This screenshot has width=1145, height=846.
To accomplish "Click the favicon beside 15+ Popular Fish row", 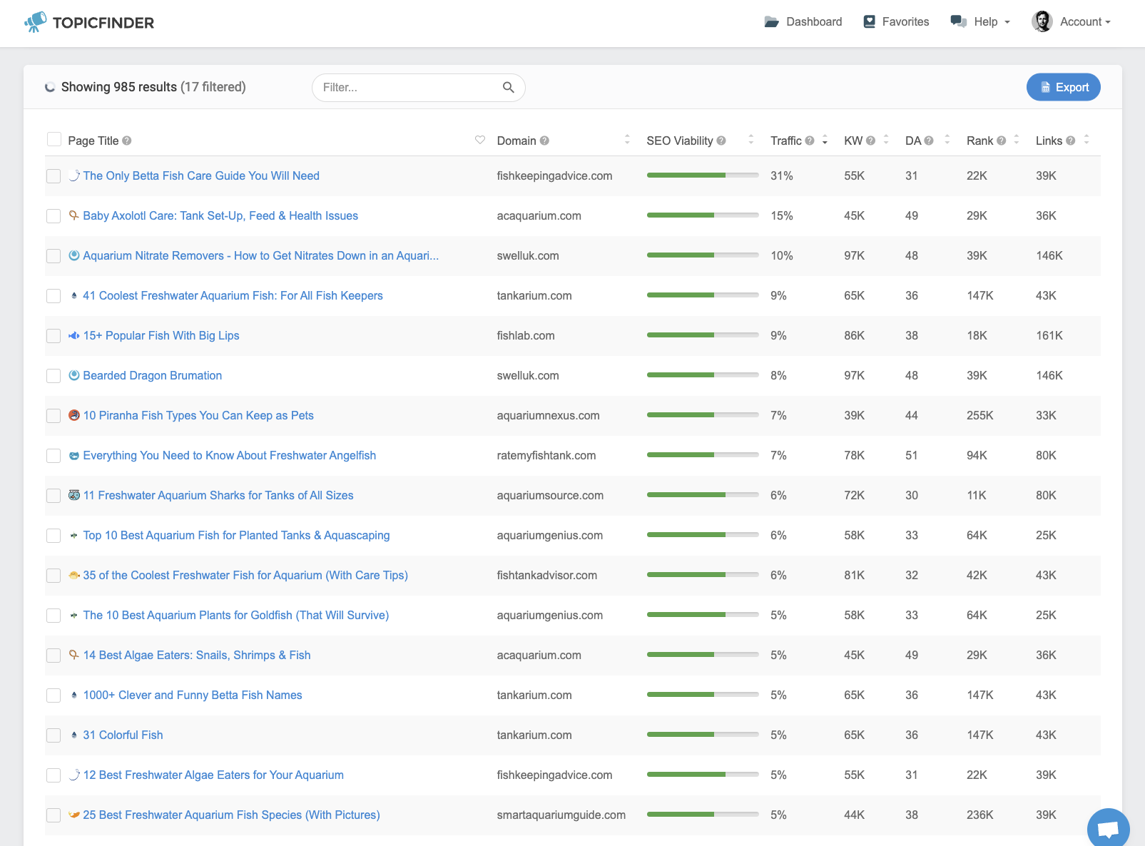I will (73, 335).
